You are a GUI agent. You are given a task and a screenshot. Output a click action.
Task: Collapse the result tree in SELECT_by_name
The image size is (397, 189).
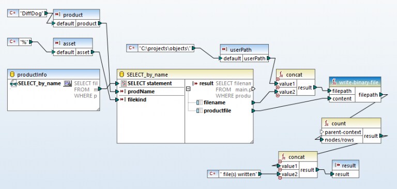point(188,89)
